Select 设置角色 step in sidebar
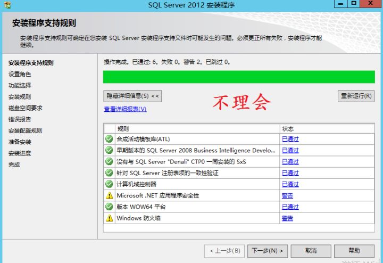383x263 pixels. pyautogui.click(x=20, y=74)
